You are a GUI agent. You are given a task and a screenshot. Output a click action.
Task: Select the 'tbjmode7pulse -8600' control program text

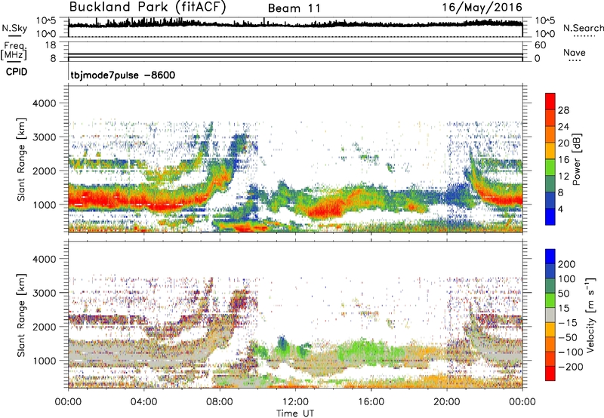click(x=123, y=75)
